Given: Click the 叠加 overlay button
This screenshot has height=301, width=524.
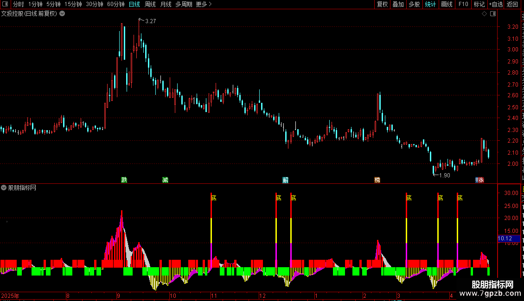Looking at the screenshot, I should [398, 4].
